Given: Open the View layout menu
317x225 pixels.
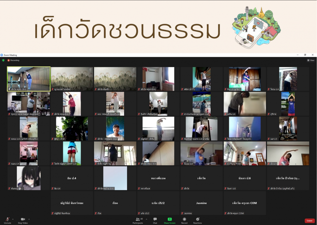Looking at the screenshot, I should (311, 60).
